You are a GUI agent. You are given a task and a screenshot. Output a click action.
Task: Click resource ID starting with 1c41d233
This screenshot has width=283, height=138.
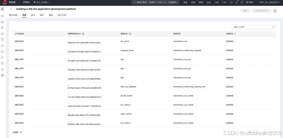point(84,97)
